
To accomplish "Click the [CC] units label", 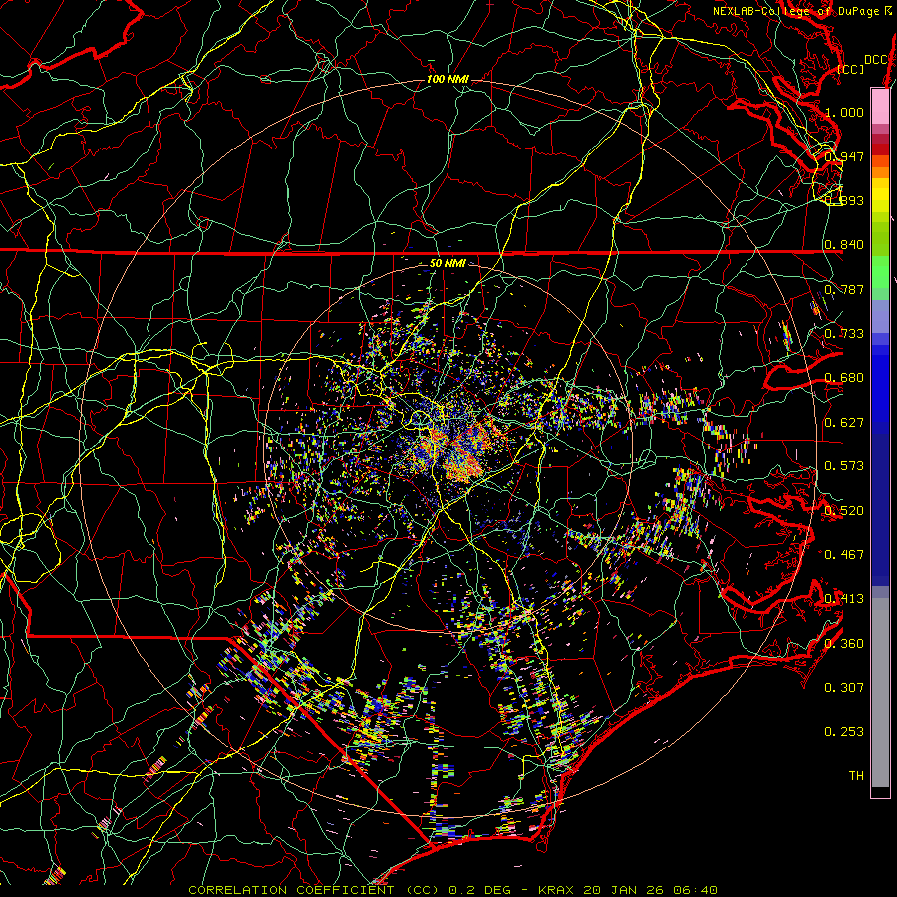I will point(851,69).
